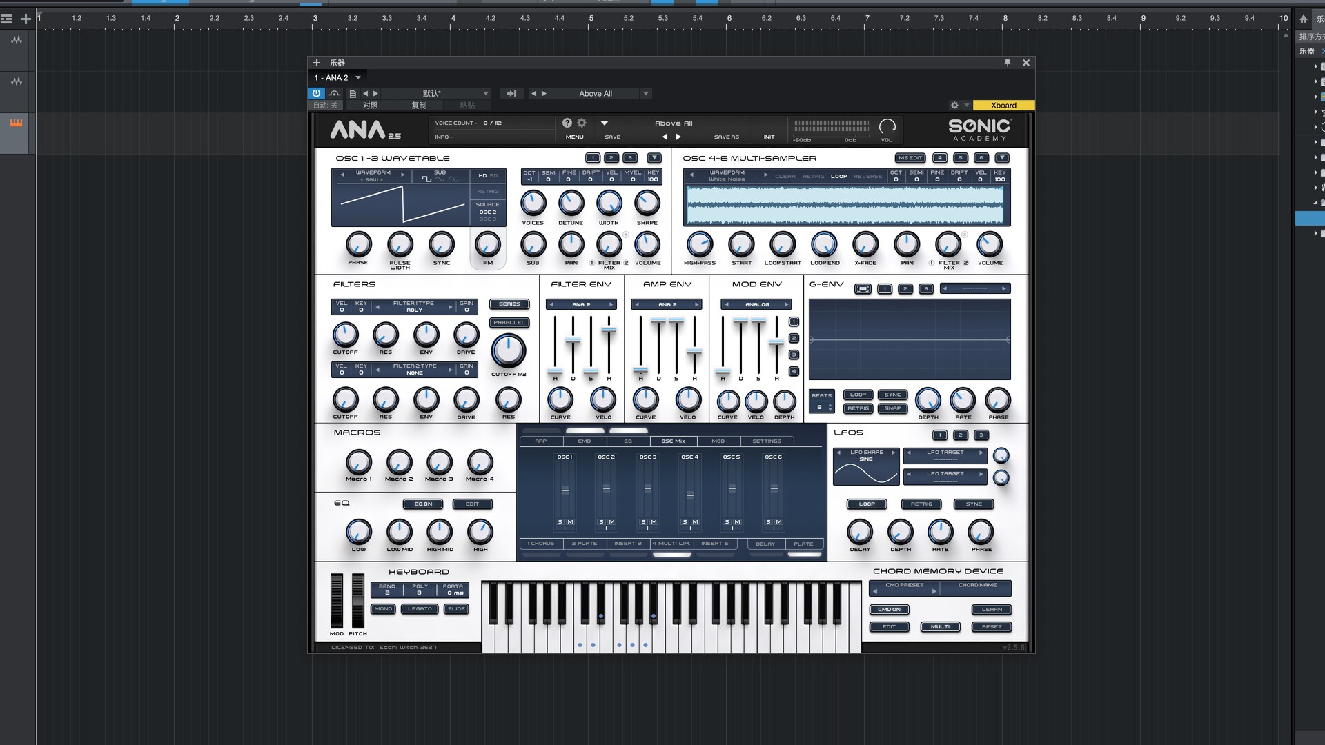Pin the instrument plugin window

click(1008, 63)
